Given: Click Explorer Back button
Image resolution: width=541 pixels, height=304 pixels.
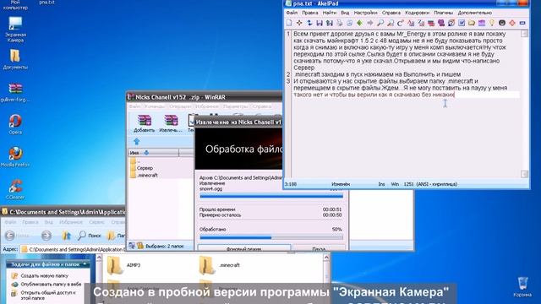Looking at the screenshot, I should [x=10, y=236].
